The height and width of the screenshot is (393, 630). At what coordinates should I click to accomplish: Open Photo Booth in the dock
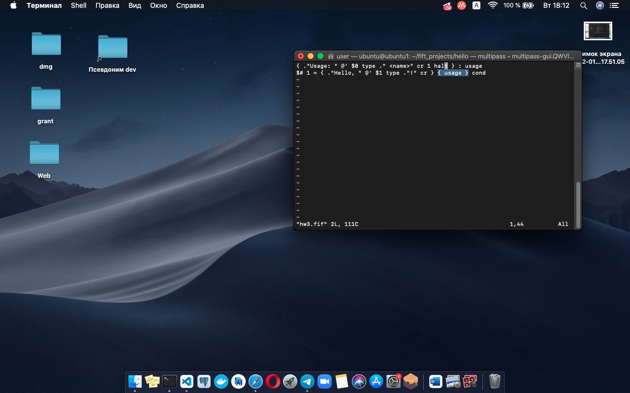pos(470,381)
